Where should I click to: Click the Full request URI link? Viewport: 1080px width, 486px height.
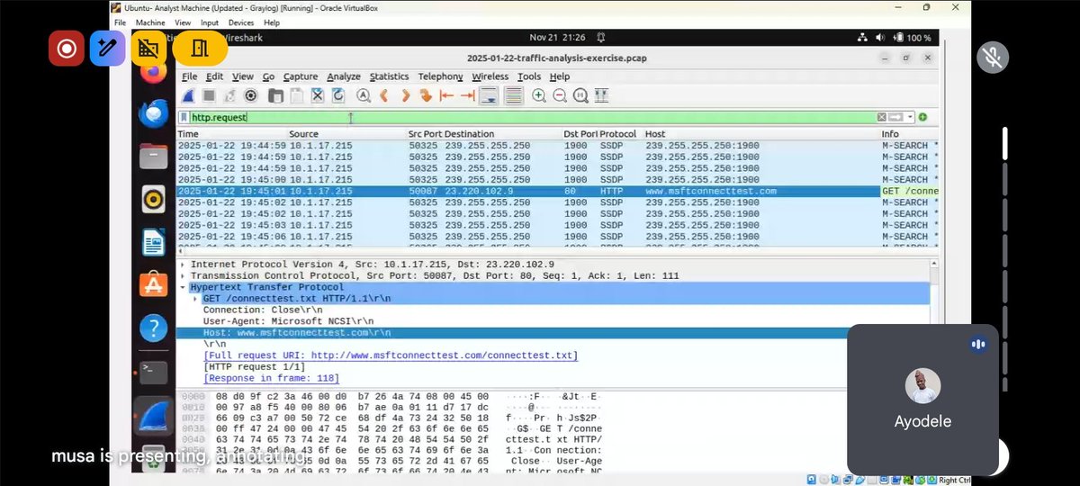coord(391,355)
